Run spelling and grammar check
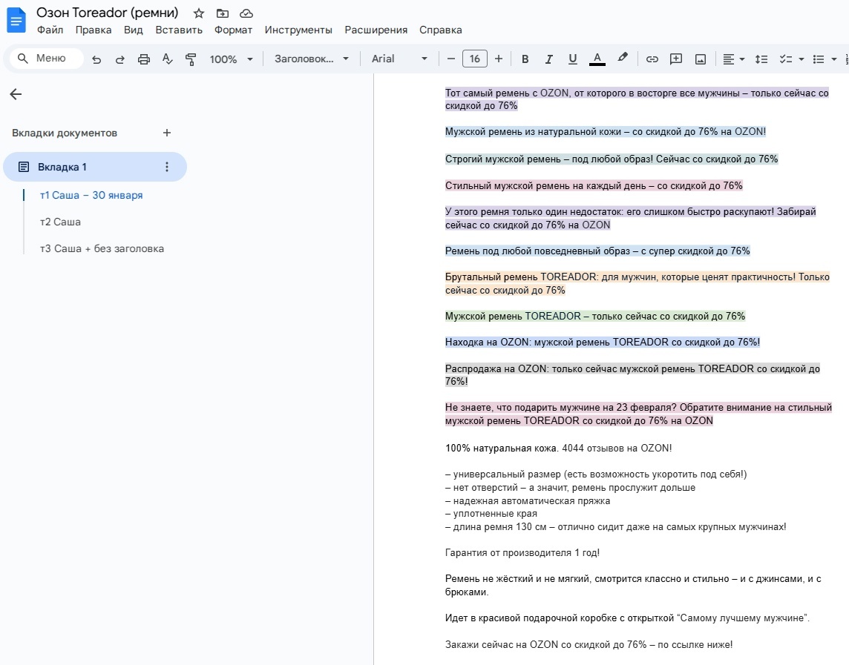The height and width of the screenshot is (665, 849). pyautogui.click(x=167, y=59)
